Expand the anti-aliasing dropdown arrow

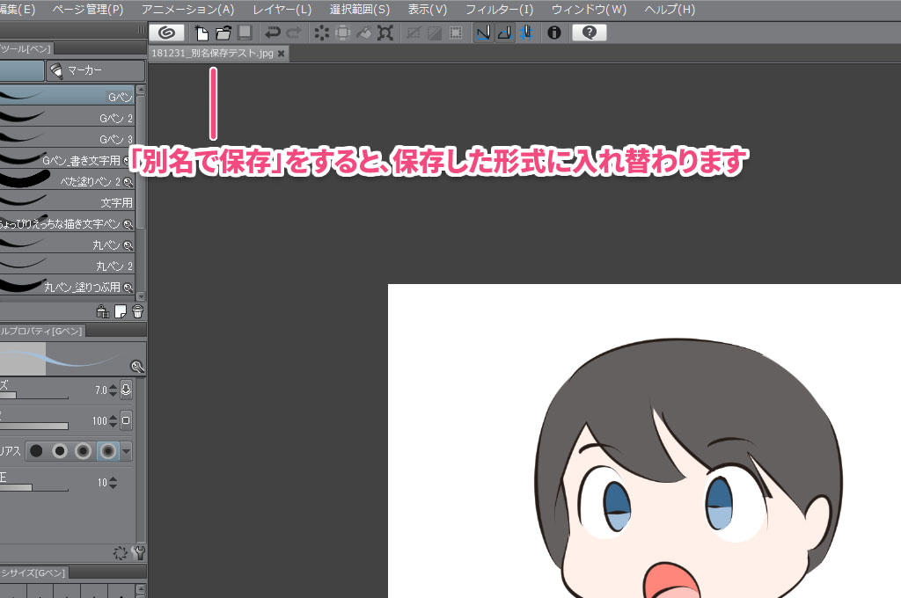[x=127, y=451]
